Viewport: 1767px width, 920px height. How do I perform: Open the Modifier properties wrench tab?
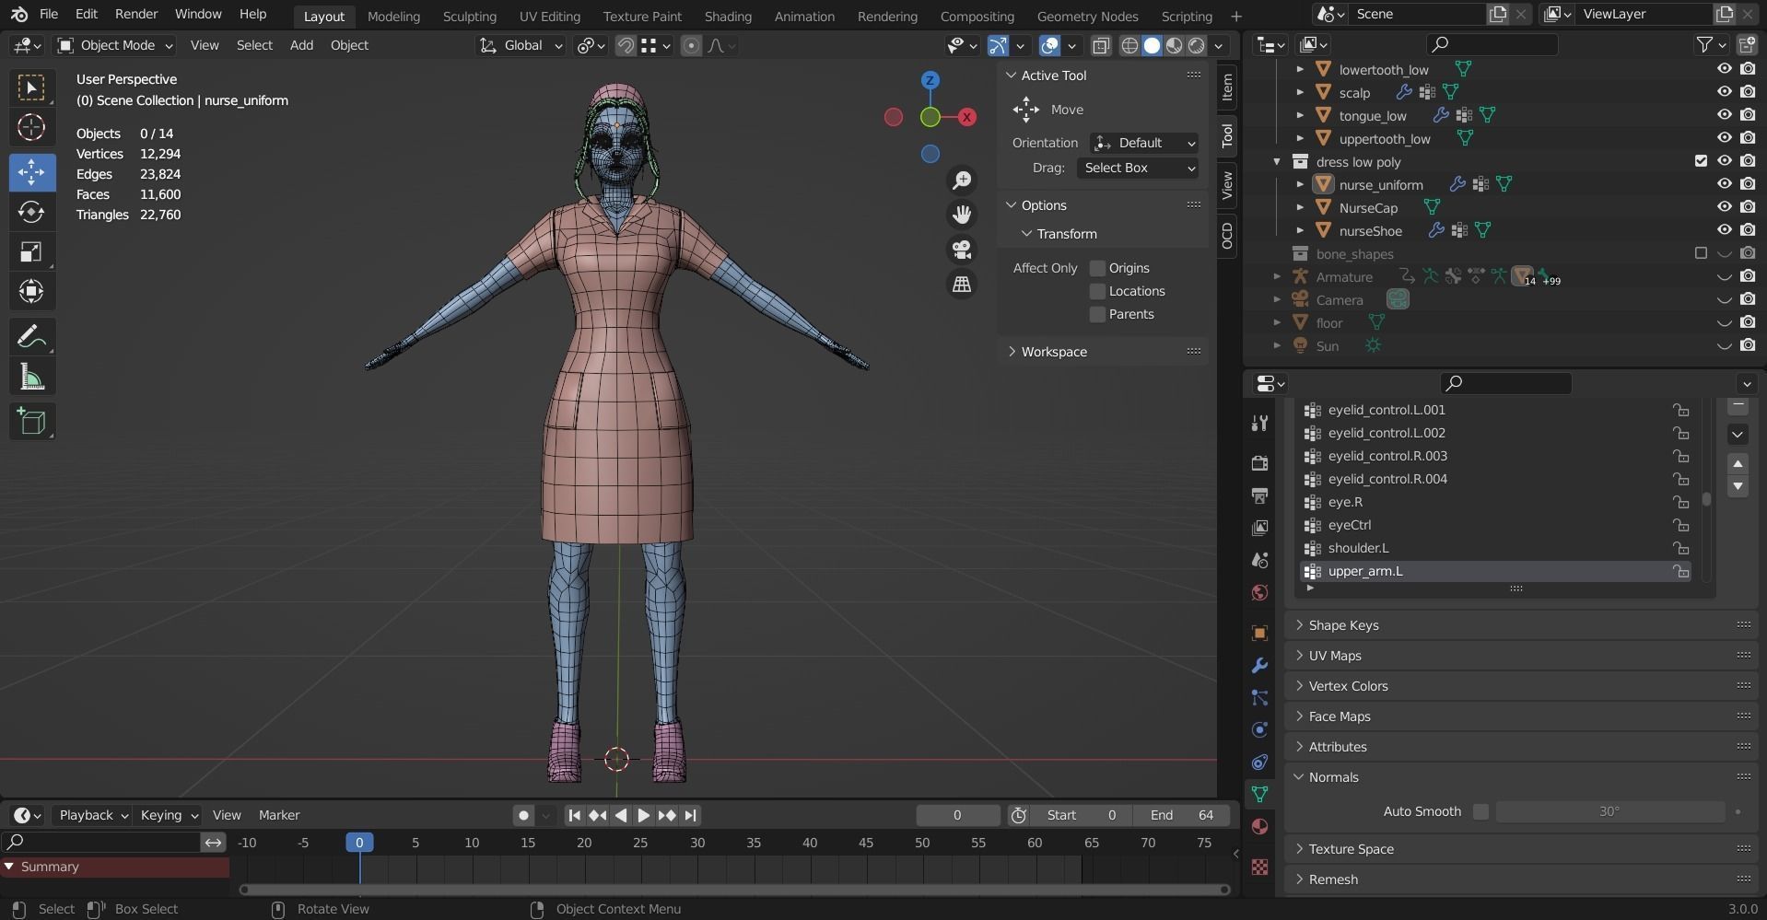pyautogui.click(x=1259, y=666)
